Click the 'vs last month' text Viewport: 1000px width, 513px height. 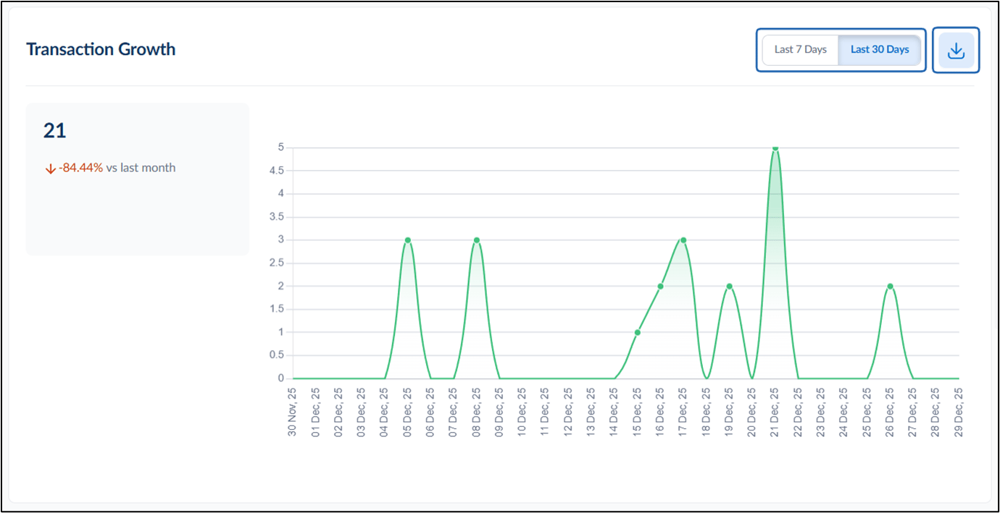click(141, 168)
